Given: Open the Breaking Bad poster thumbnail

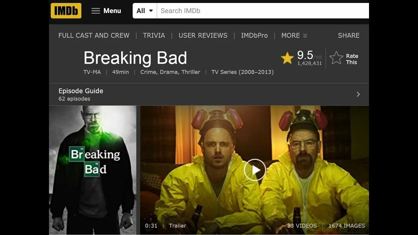Looking at the screenshot, I should point(93,170).
